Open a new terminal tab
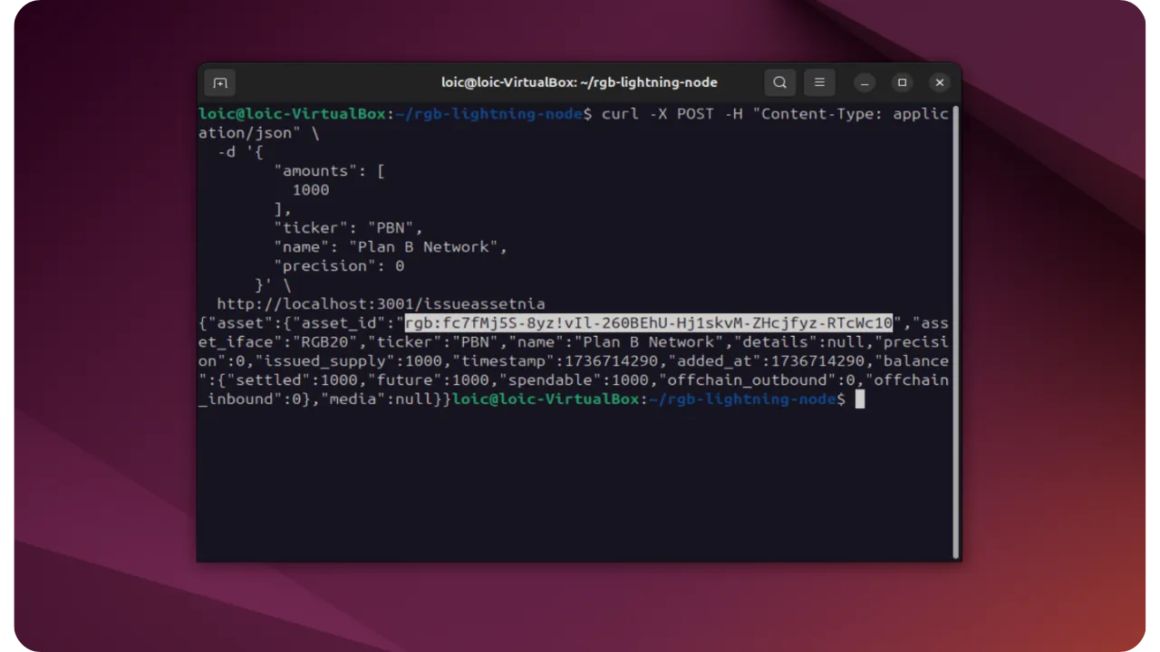Image resolution: width=1160 pixels, height=652 pixels. tap(220, 82)
